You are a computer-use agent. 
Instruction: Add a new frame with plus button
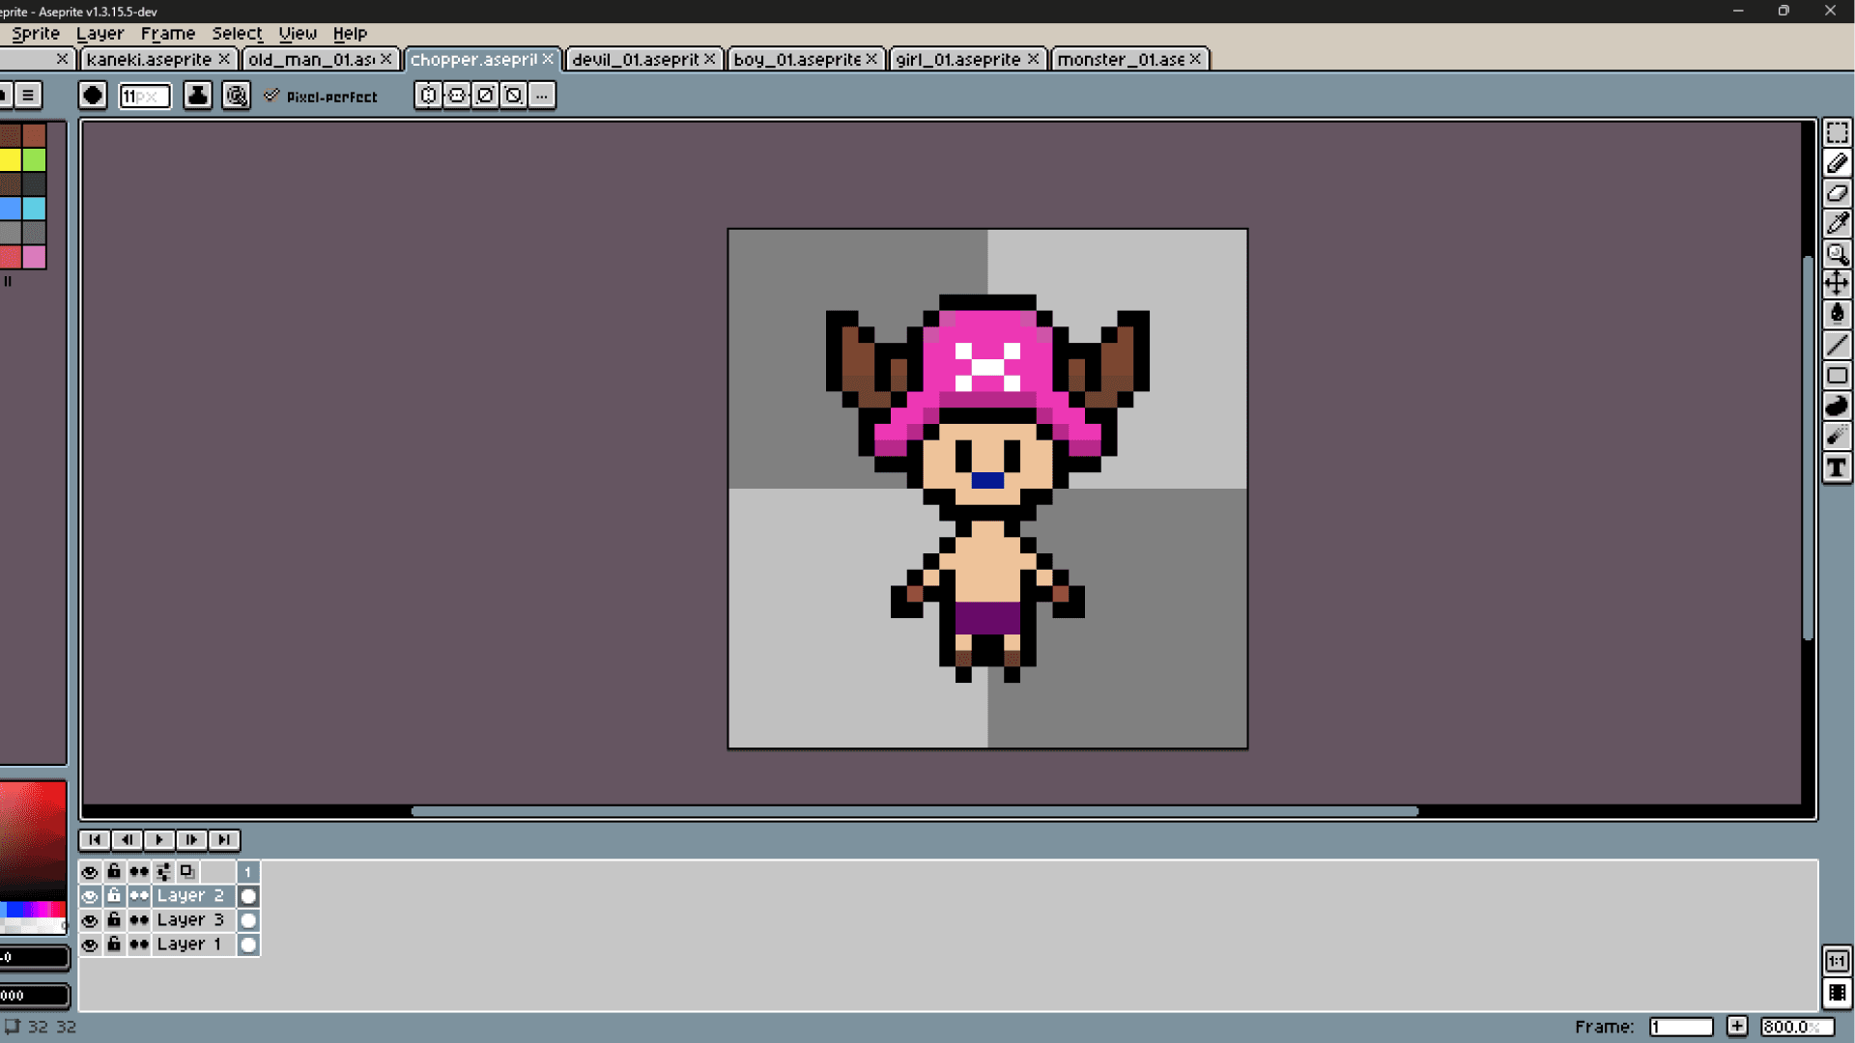[x=1737, y=1027]
